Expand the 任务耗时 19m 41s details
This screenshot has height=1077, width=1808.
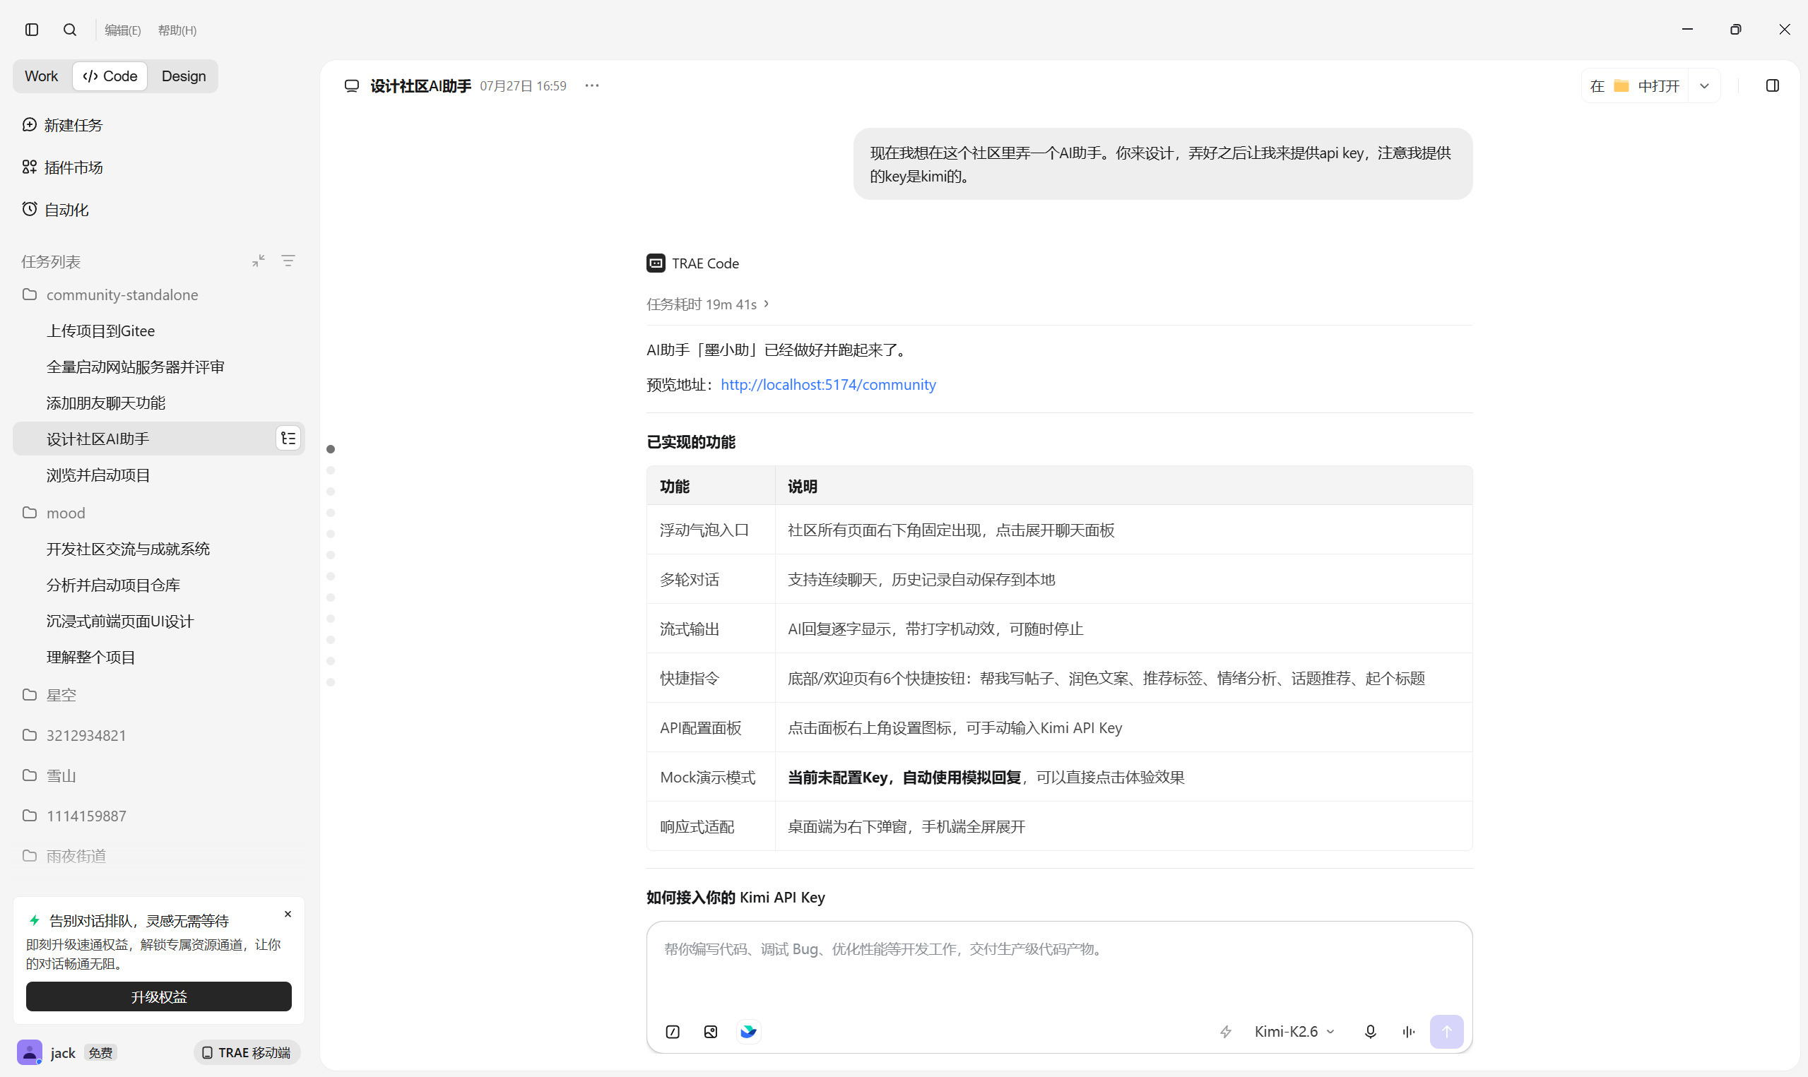click(x=708, y=304)
